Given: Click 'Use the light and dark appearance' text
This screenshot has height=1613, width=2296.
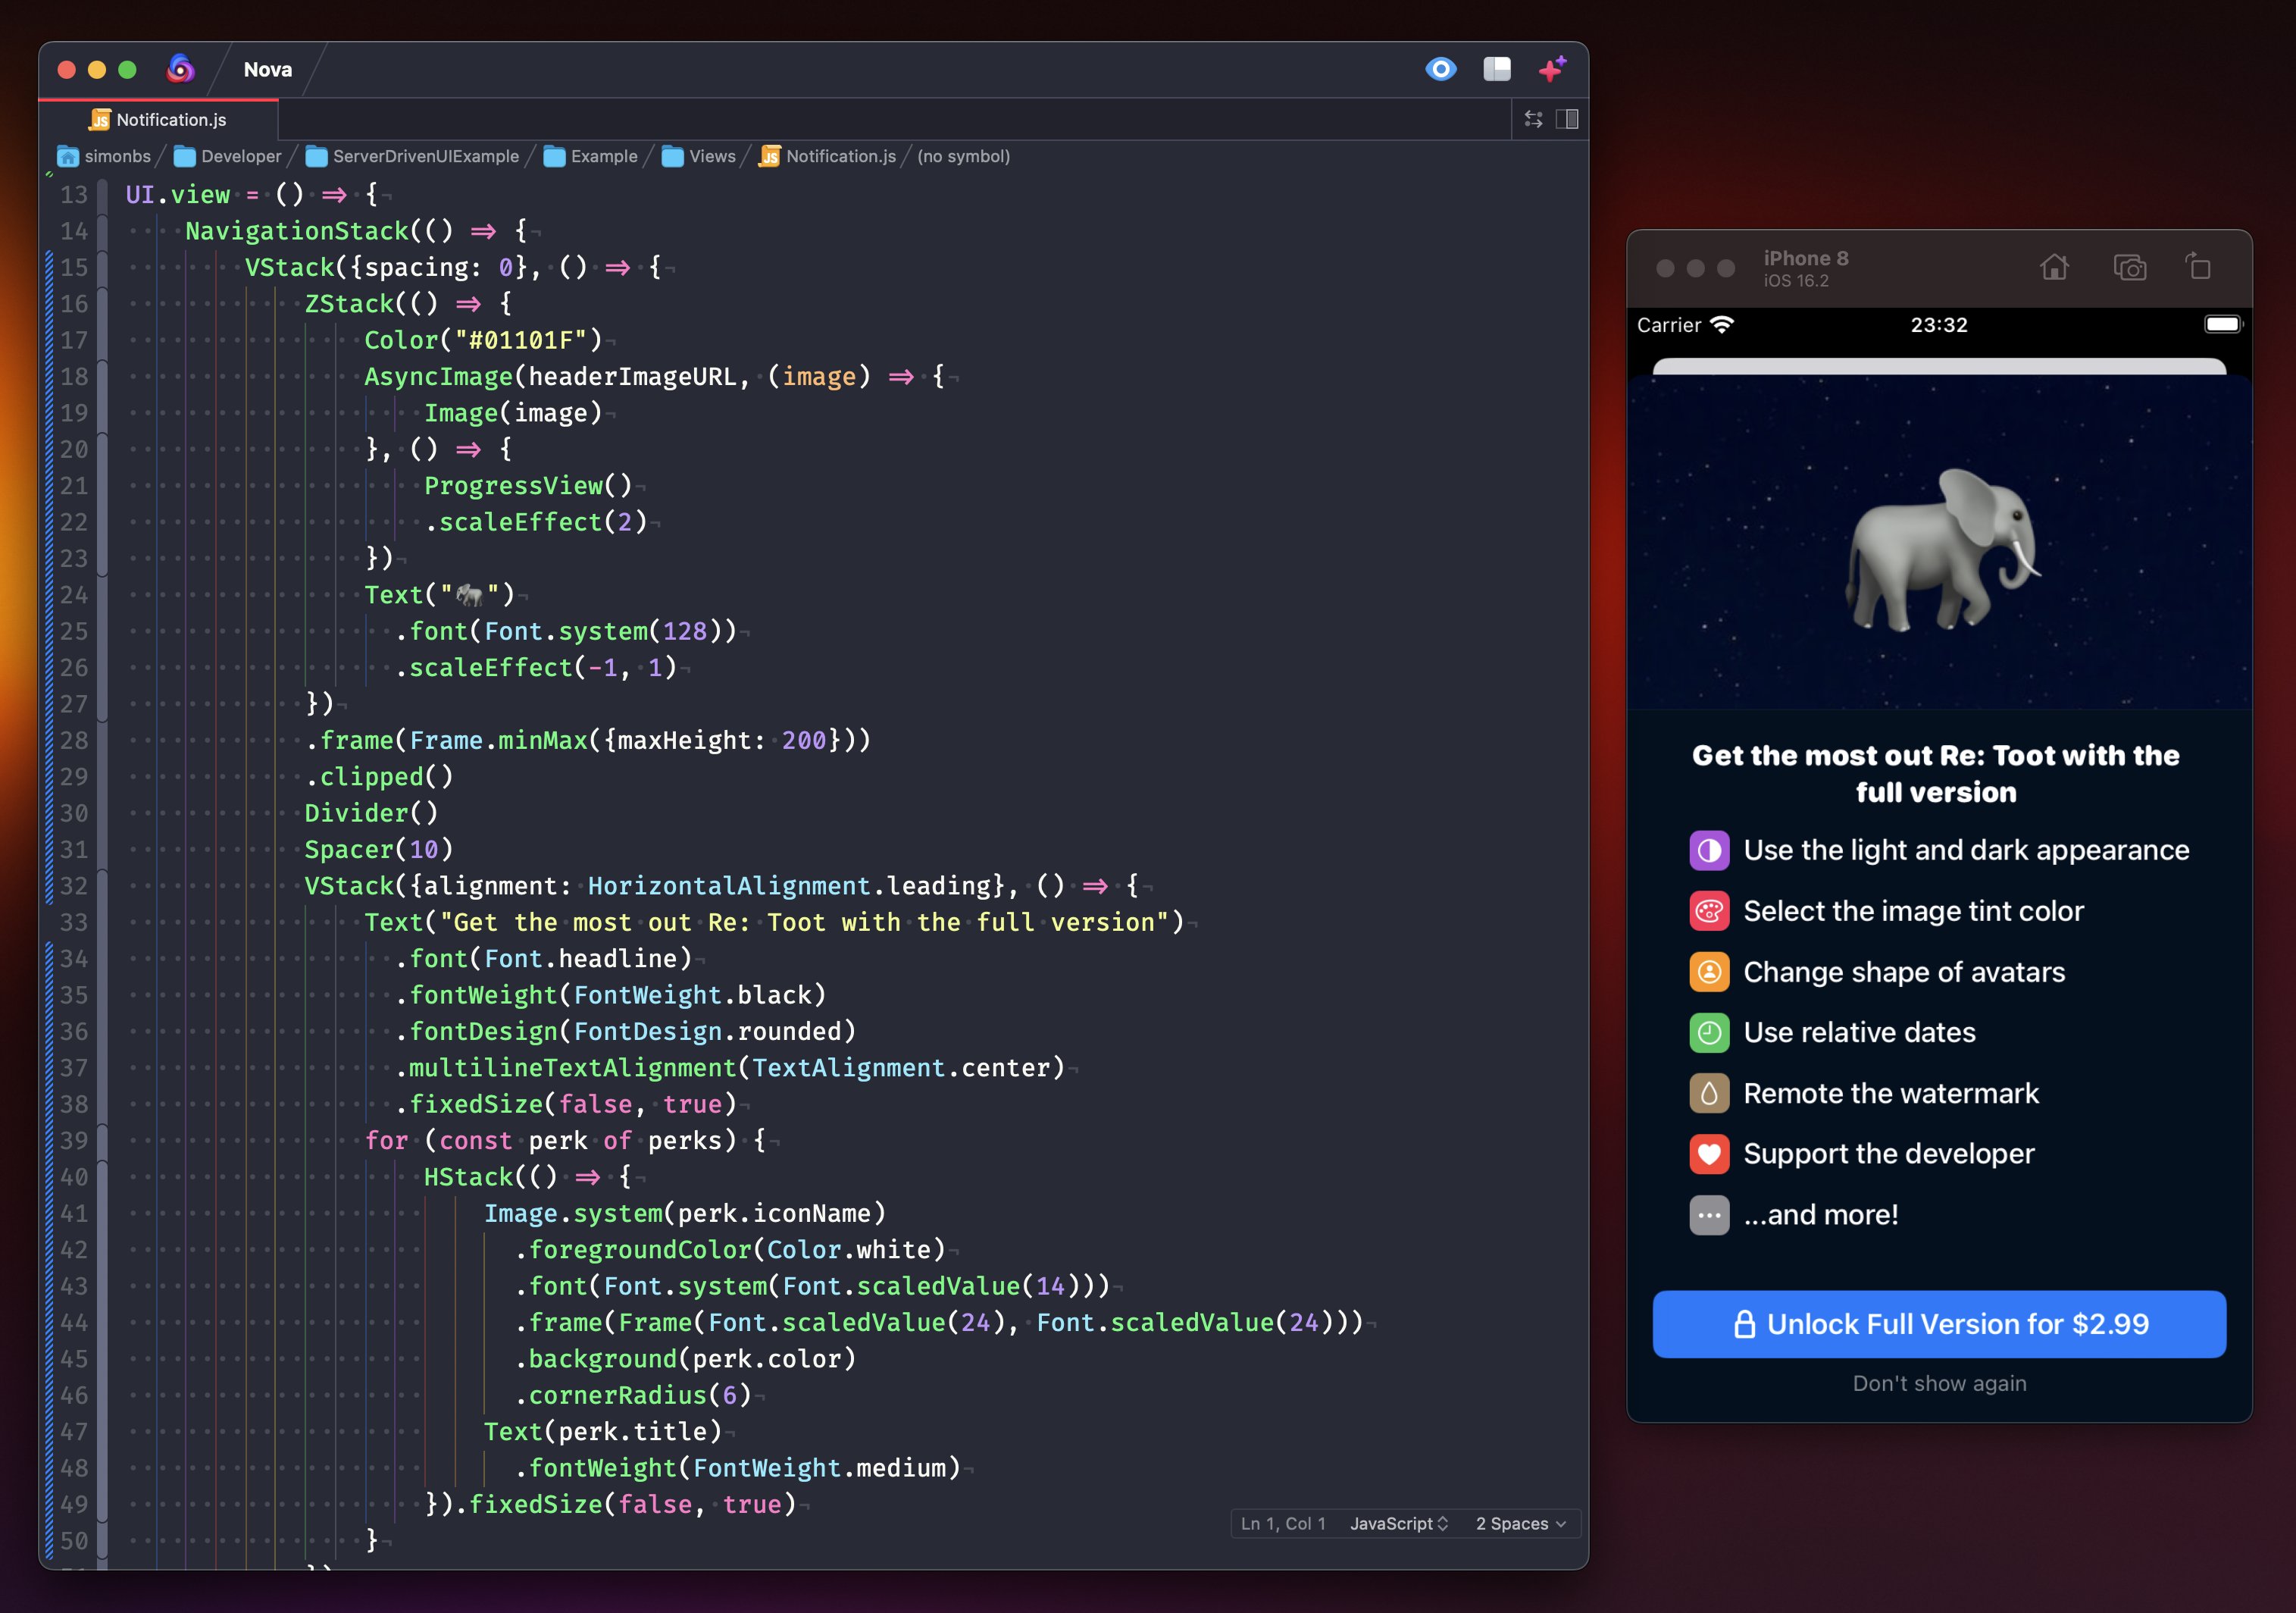Looking at the screenshot, I should tap(1966, 850).
